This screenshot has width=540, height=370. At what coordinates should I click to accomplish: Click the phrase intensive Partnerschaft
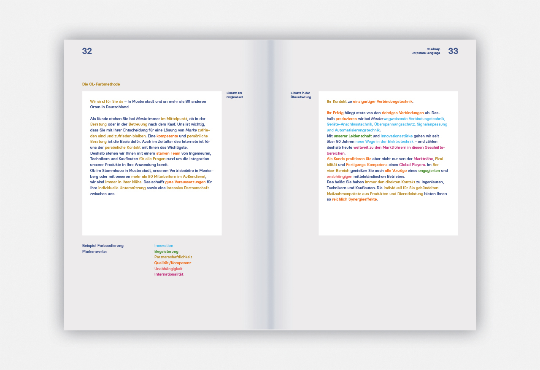pyautogui.click(x=187, y=188)
